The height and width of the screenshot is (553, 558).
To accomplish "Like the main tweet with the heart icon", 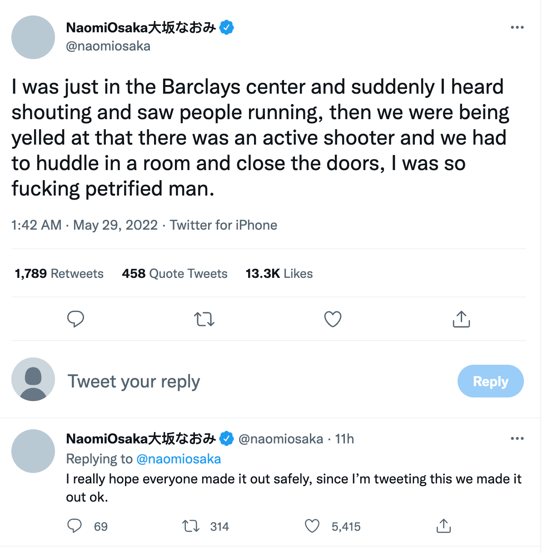I will tap(333, 319).
